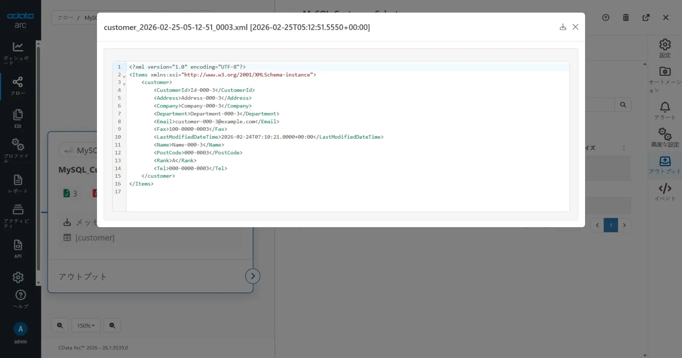Switch to the Alerts tab

pos(665,111)
